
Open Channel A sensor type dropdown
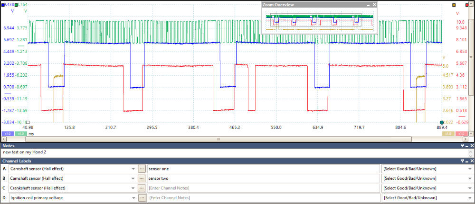[x=133, y=169]
